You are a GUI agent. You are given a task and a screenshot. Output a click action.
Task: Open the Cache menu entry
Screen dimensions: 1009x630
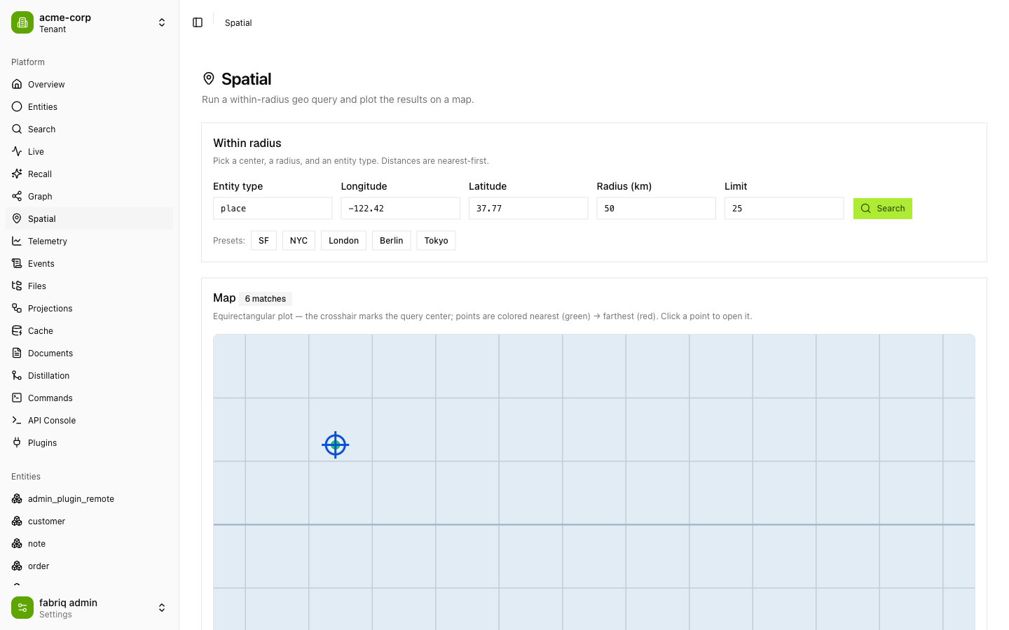point(89,330)
